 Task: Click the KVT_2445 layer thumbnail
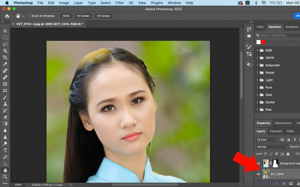[x=266, y=174]
